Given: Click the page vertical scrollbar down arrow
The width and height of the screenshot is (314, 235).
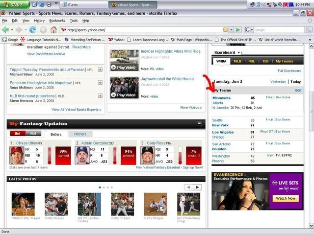Looking at the screenshot, I should pos(312,226).
